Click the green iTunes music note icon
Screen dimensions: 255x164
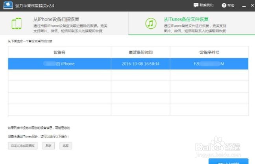151,24
